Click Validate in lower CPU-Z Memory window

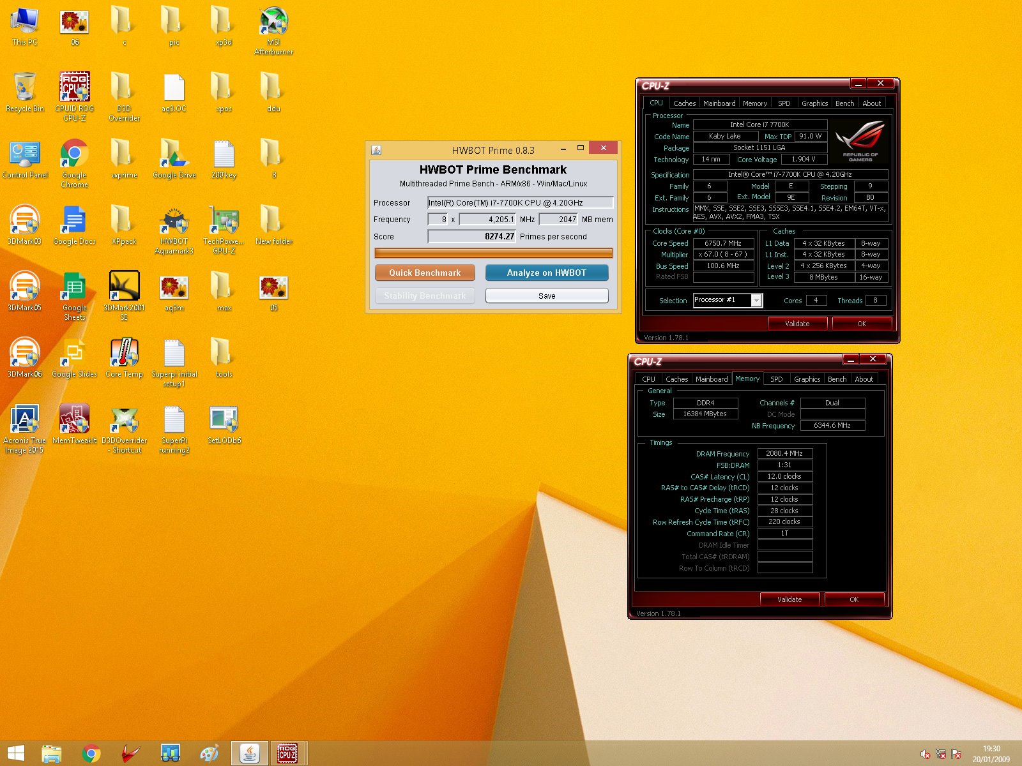coord(789,599)
